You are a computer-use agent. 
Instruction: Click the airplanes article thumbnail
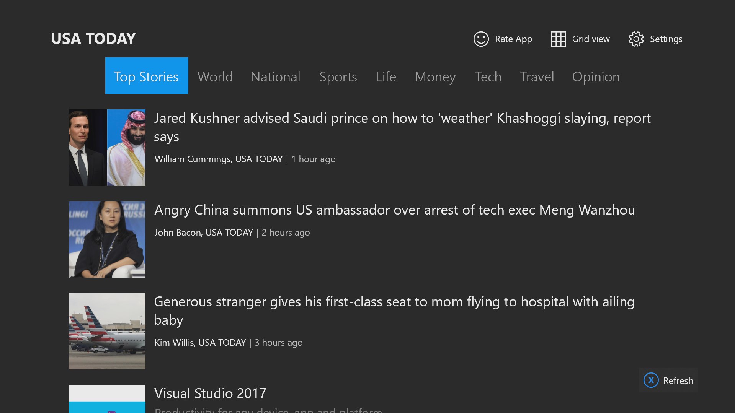point(107,331)
